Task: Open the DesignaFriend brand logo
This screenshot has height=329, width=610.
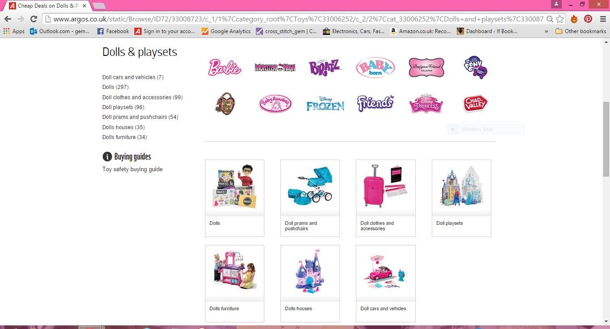Action: pos(426,67)
